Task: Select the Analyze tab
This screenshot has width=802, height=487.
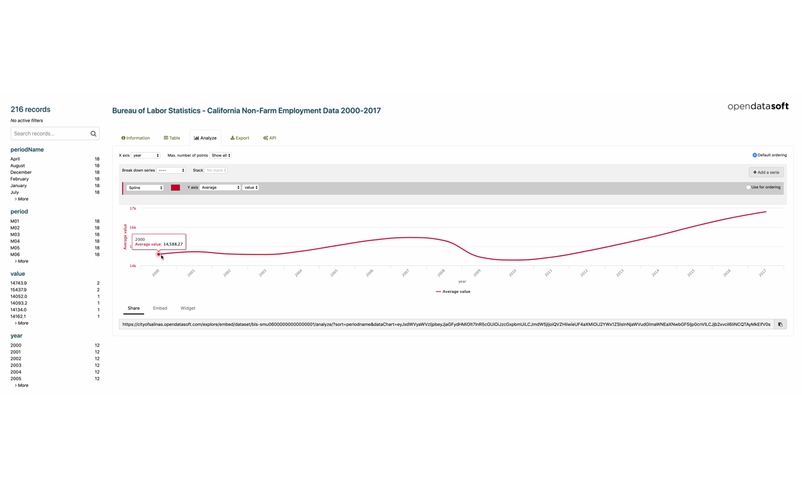Action: coord(205,138)
